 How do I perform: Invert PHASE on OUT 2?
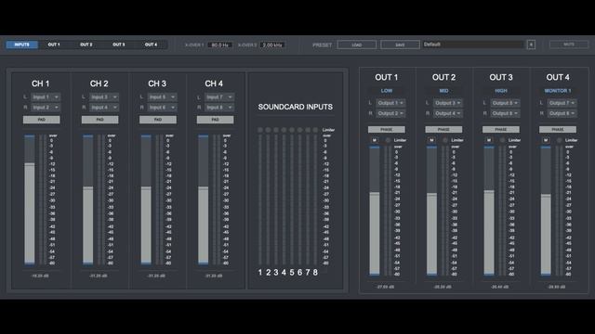[443, 130]
